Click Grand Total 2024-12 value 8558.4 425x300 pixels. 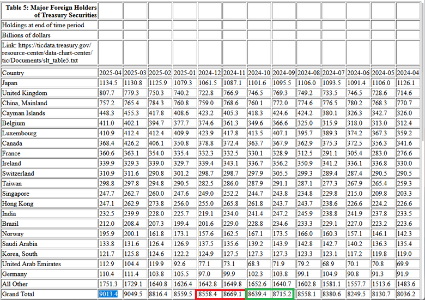[x=208, y=294]
